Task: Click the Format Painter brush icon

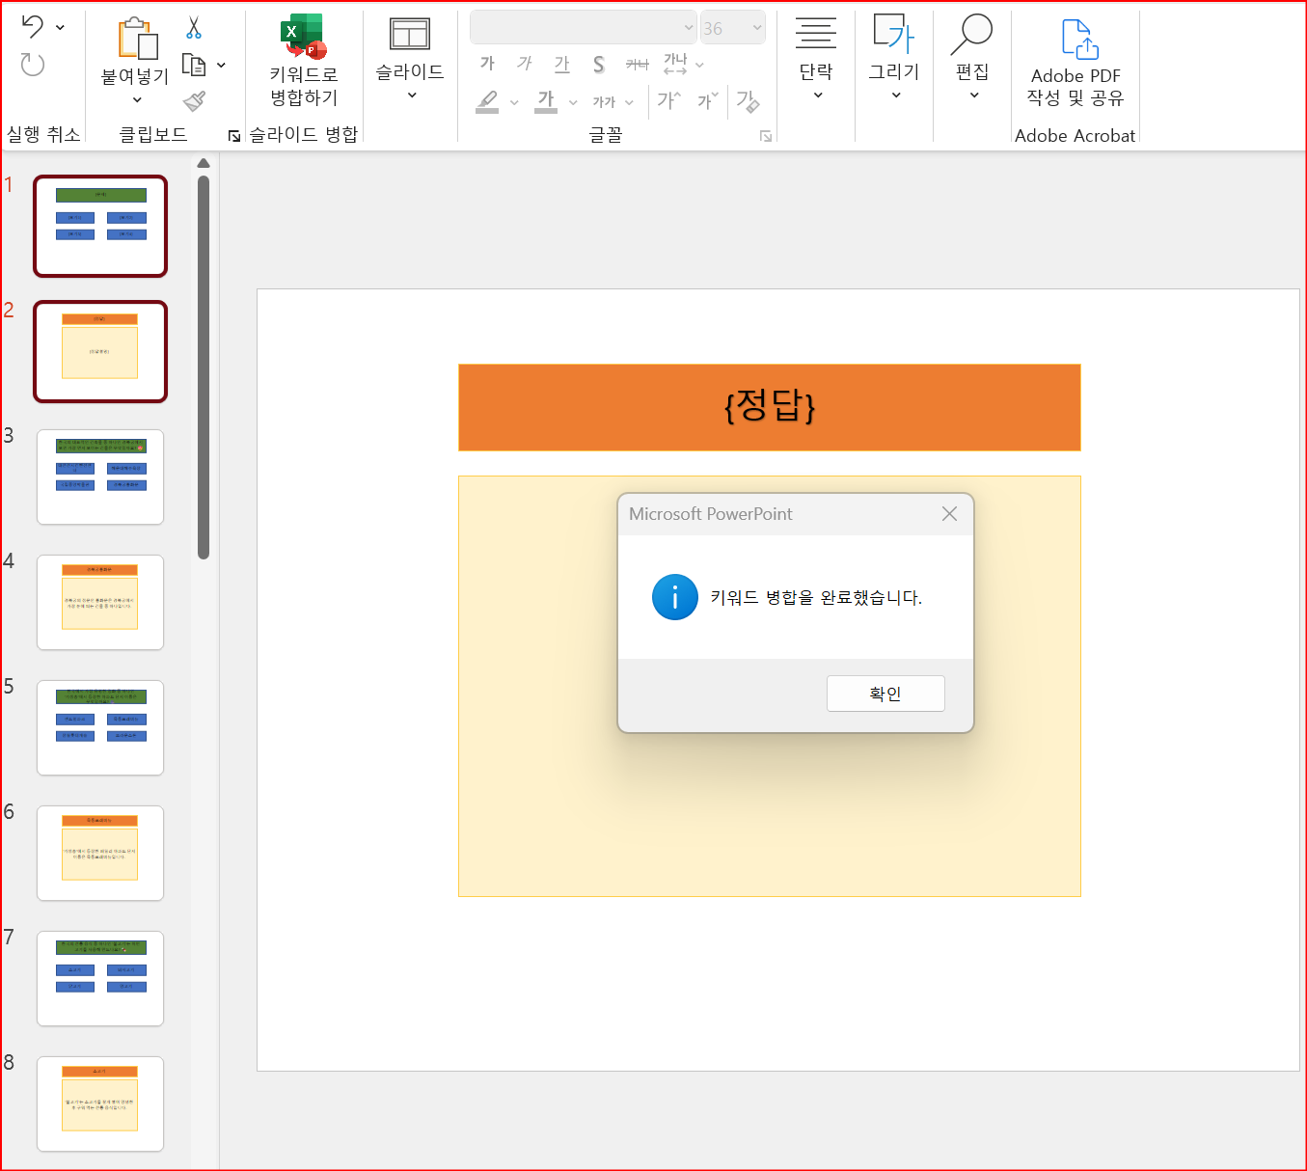Action: click(x=194, y=100)
